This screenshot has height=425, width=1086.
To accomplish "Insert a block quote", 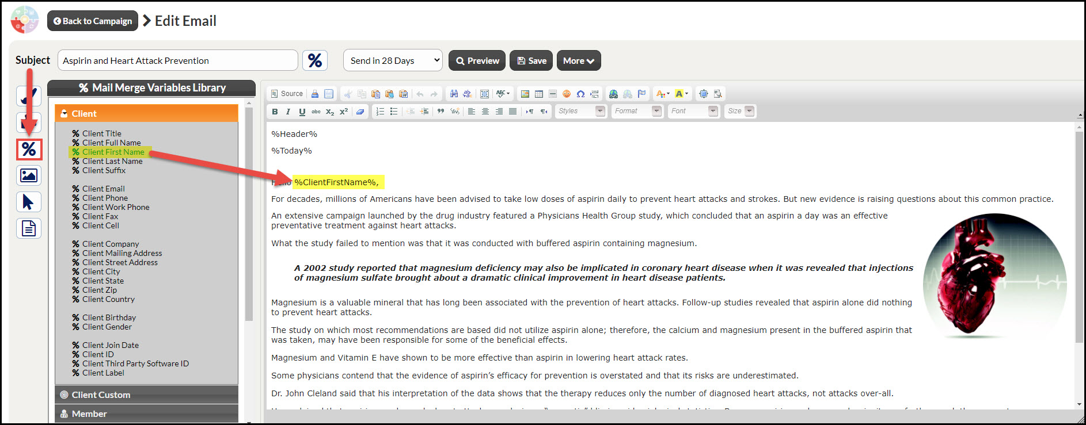I will click(x=441, y=112).
